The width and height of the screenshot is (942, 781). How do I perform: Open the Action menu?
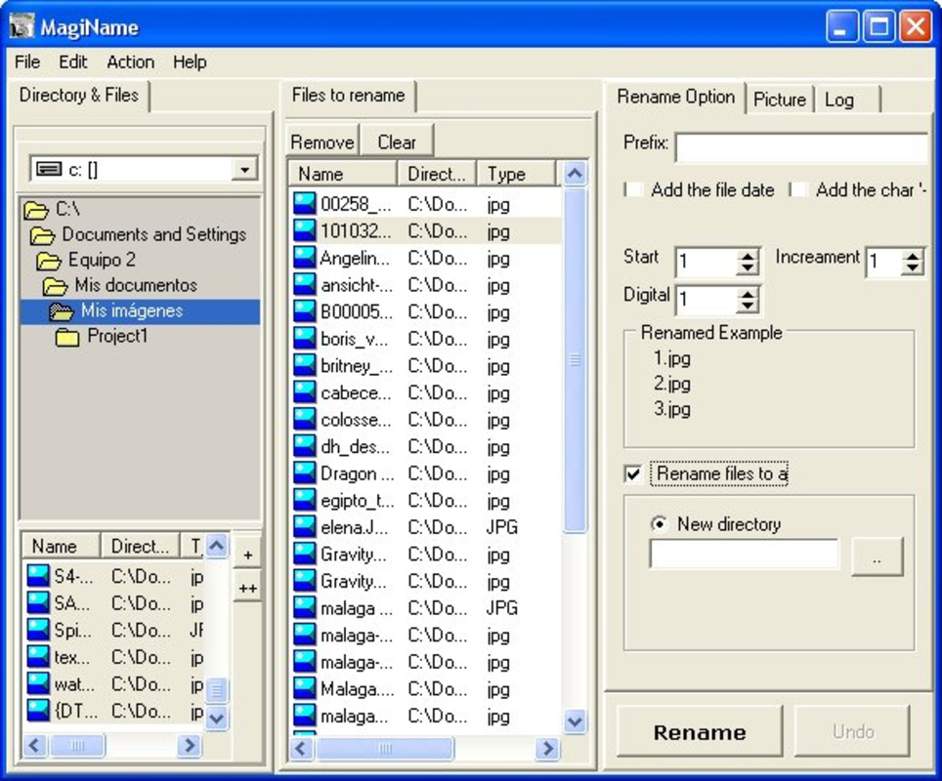130,62
